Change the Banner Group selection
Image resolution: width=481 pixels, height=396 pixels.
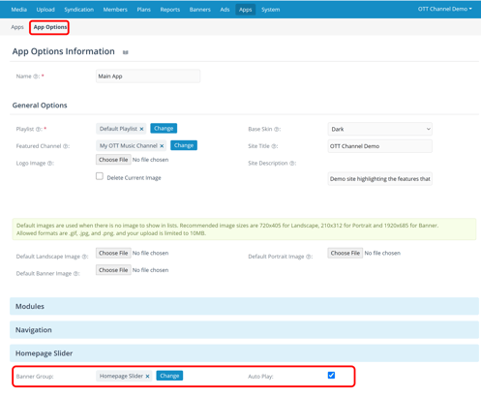click(x=169, y=376)
